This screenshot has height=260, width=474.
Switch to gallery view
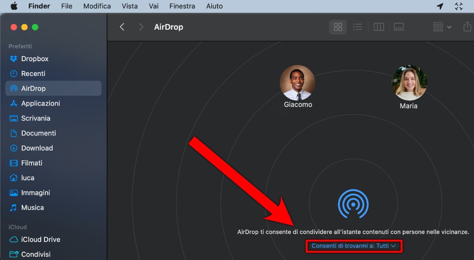coord(399,27)
